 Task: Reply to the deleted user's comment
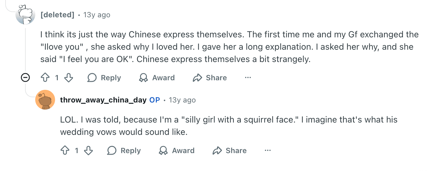(x=104, y=78)
